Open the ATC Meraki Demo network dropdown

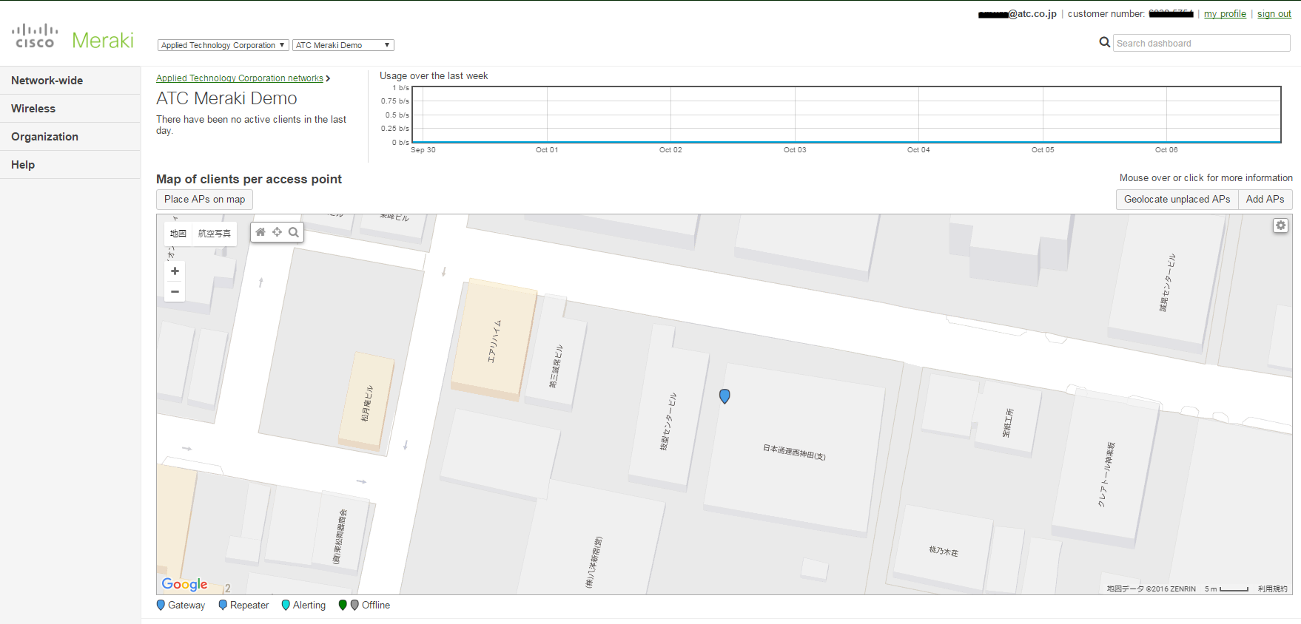pyautogui.click(x=343, y=45)
